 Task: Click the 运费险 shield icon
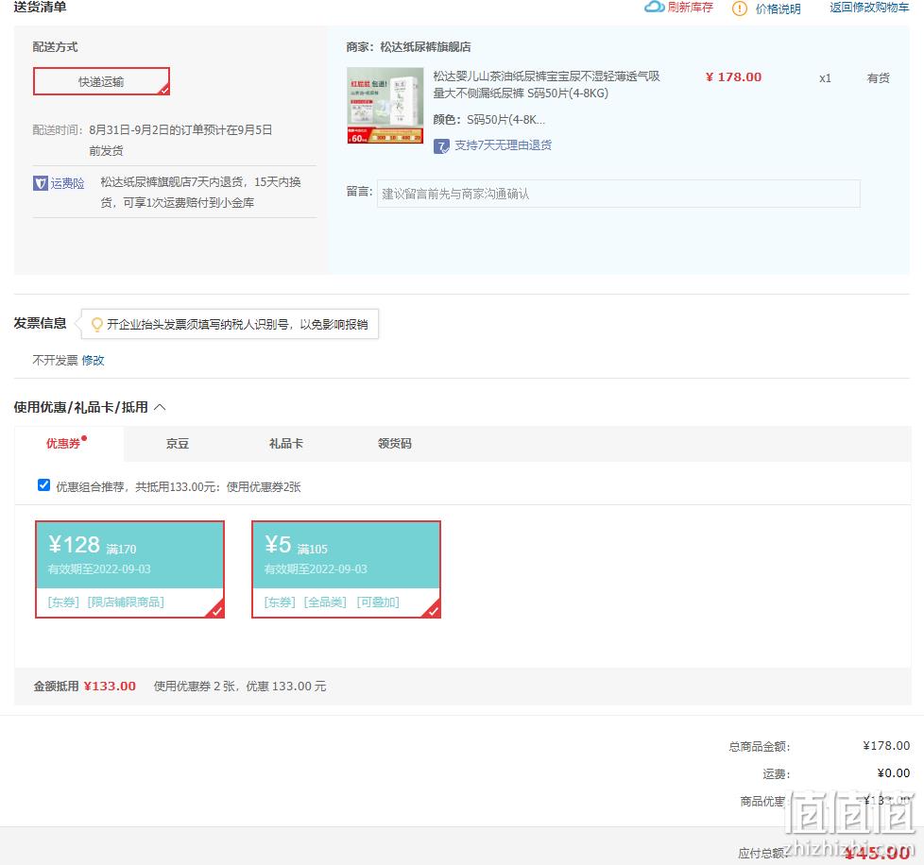[40, 183]
